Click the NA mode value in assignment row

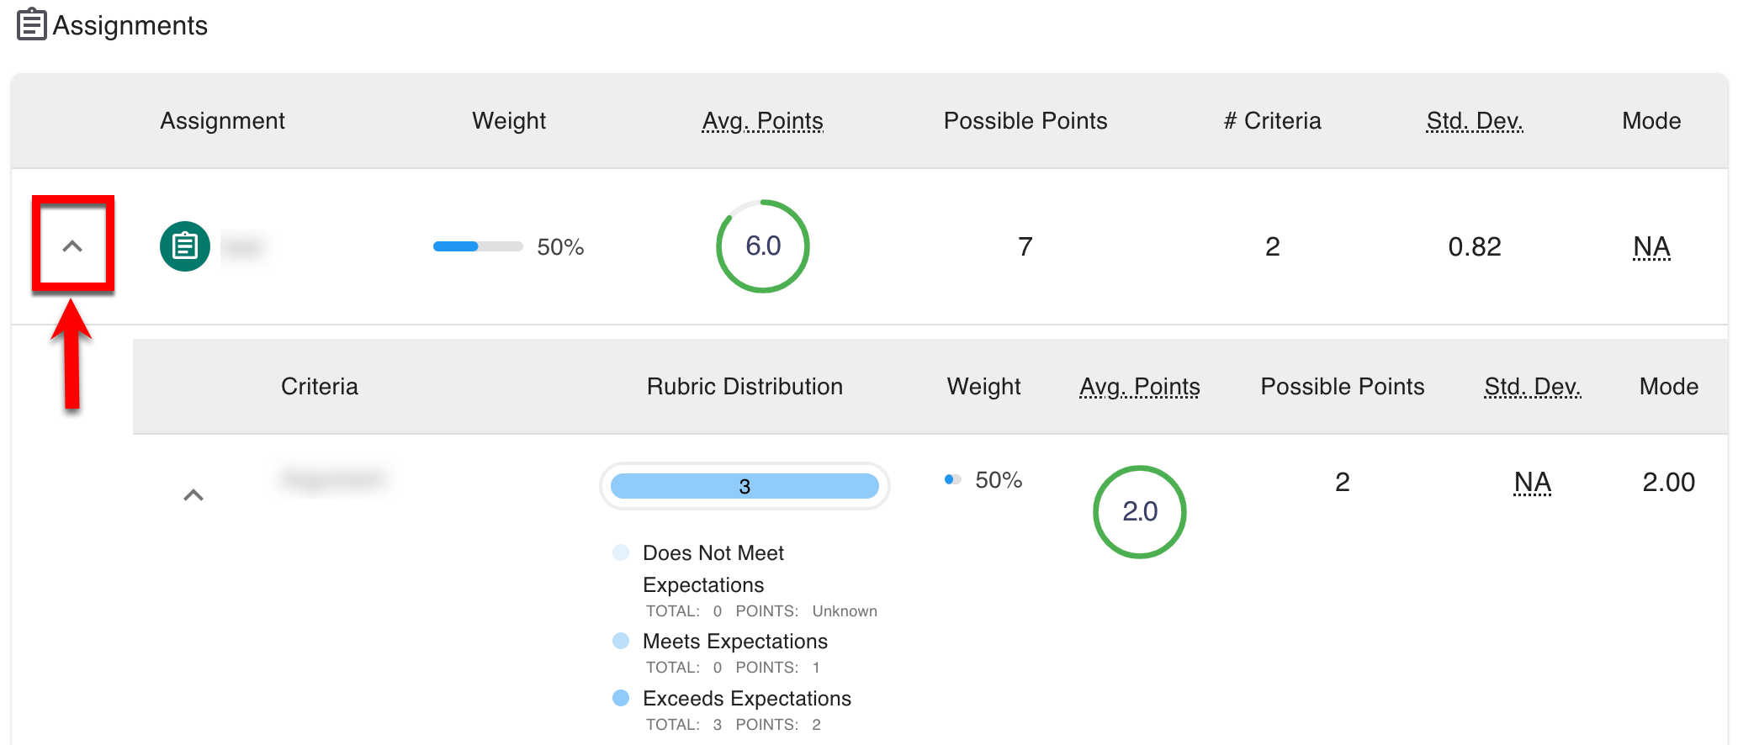click(1651, 246)
